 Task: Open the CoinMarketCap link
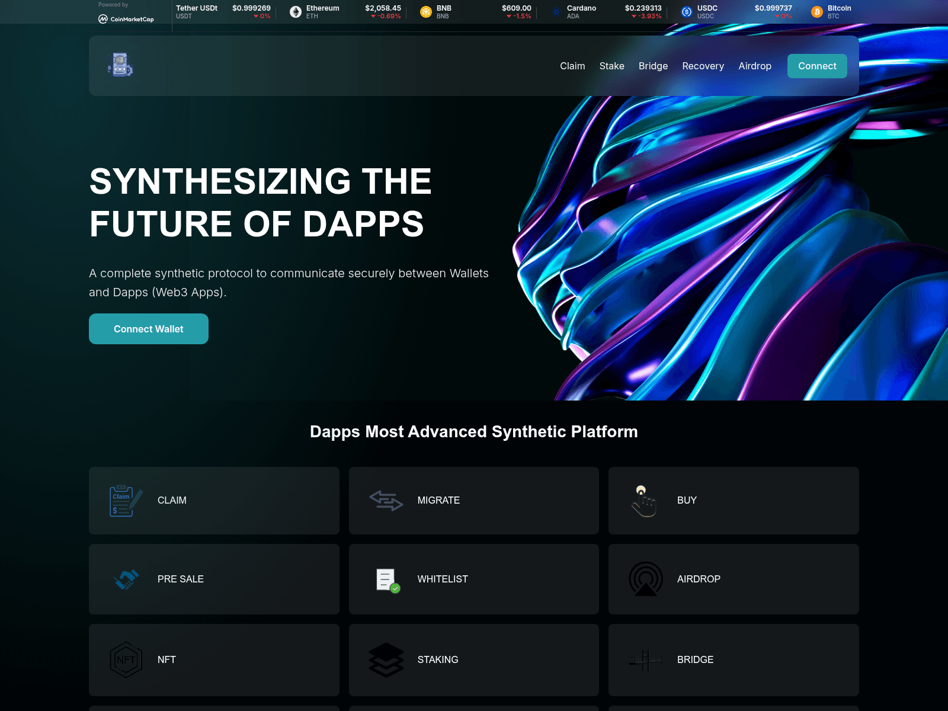[126, 19]
